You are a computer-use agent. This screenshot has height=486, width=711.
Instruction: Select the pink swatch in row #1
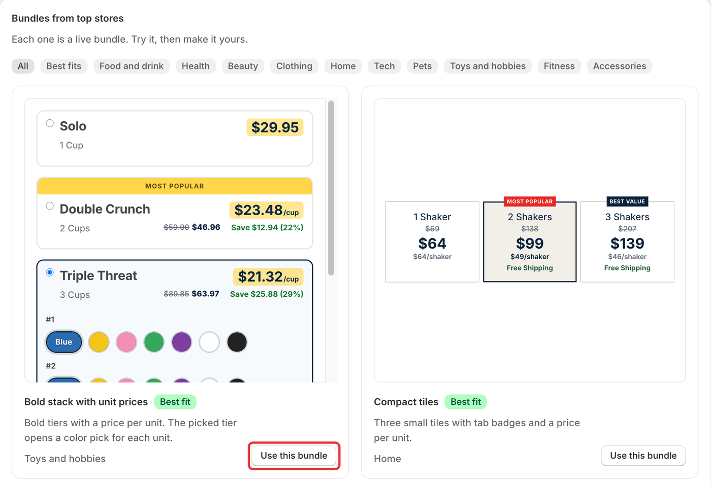[126, 342]
